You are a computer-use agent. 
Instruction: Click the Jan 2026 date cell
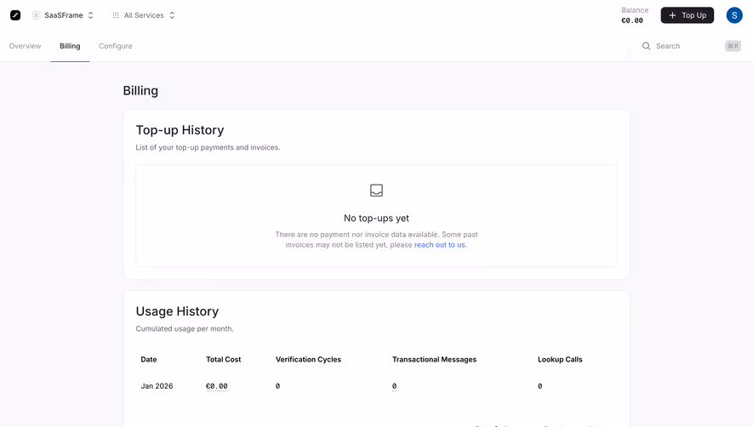coord(157,386)
